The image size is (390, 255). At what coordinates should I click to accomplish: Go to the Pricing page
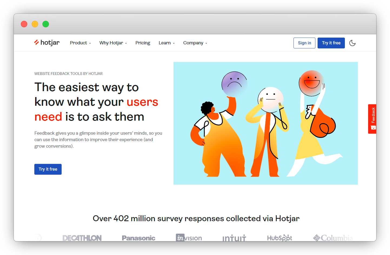(x=143, y=43)
